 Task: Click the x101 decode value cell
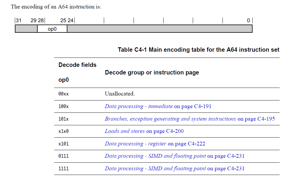click(64, 144)
